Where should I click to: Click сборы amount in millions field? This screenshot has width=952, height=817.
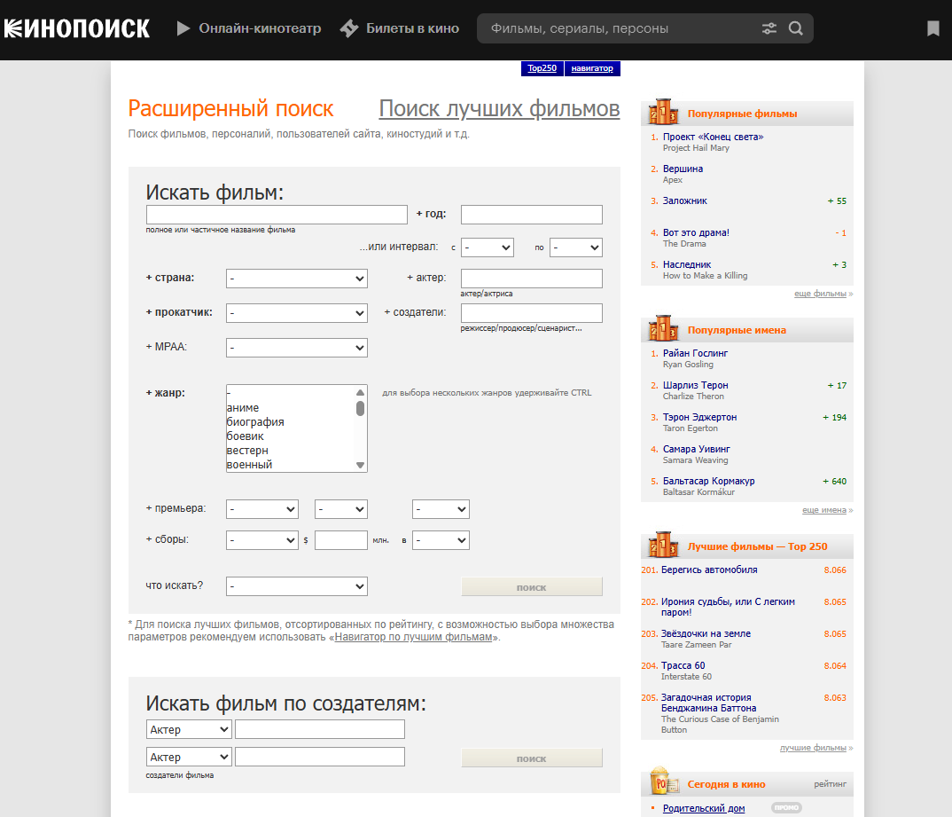tap(341, 540)
